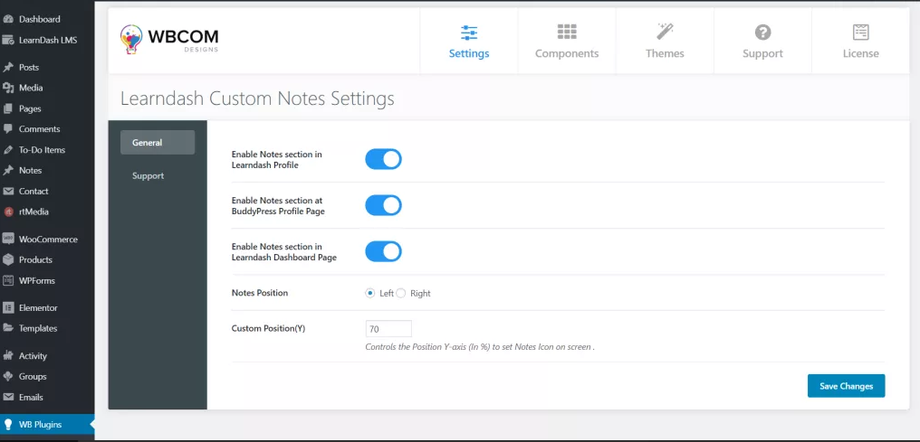The height and width of the screenshot is (442, 920).
Task: Select the Left notes position radio
Action: coord(370,293)
